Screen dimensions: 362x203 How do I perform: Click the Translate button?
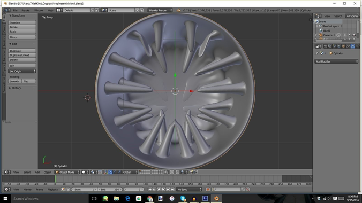coord(22,22)
